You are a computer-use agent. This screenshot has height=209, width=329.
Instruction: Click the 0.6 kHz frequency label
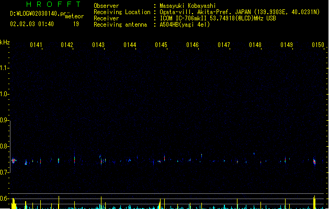pyautogui.click(x=4, y=199)
